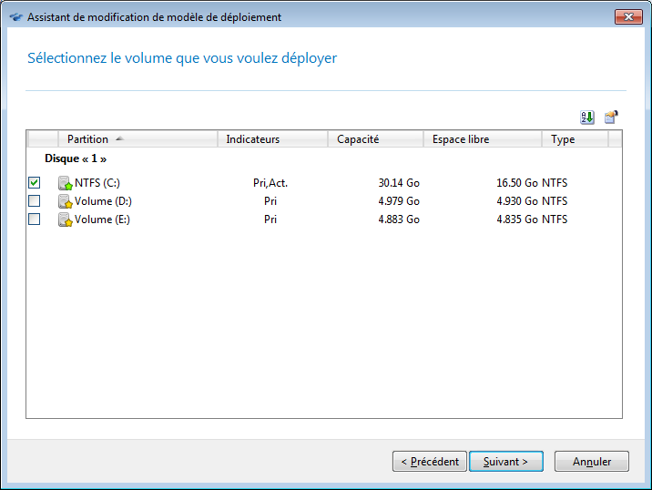The height and width of the screenshot is (490, 652).
Task: Sort by the Capacité column header
Action: coord(375,139)
